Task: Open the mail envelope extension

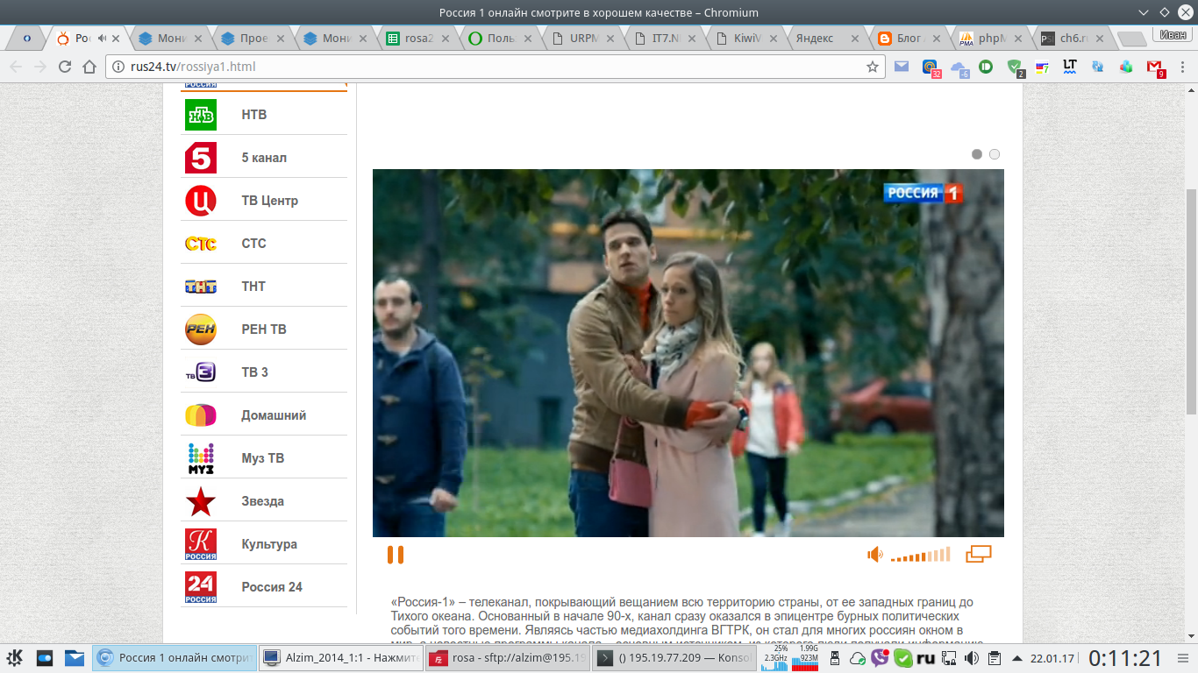Action: click(902, 67)
